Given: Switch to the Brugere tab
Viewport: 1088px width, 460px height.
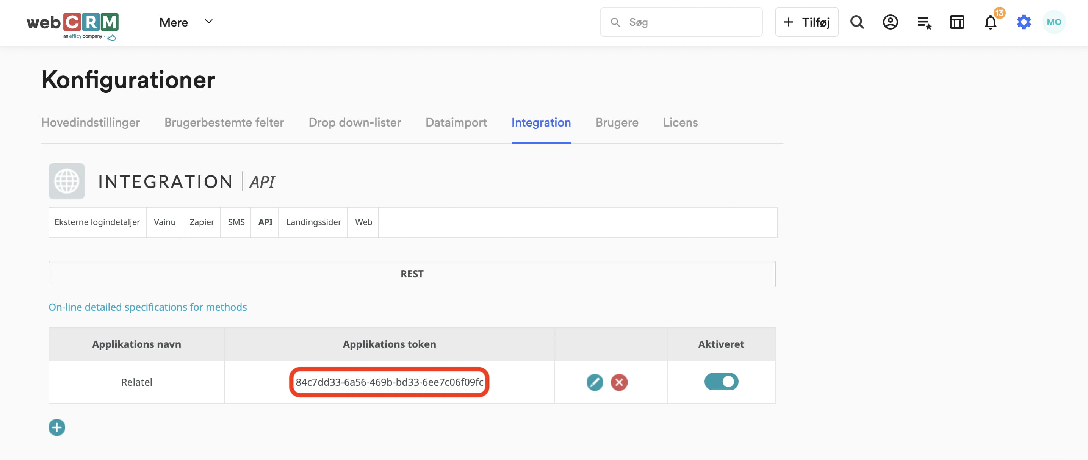Looking at the screenshot, I should pos(617,122).
